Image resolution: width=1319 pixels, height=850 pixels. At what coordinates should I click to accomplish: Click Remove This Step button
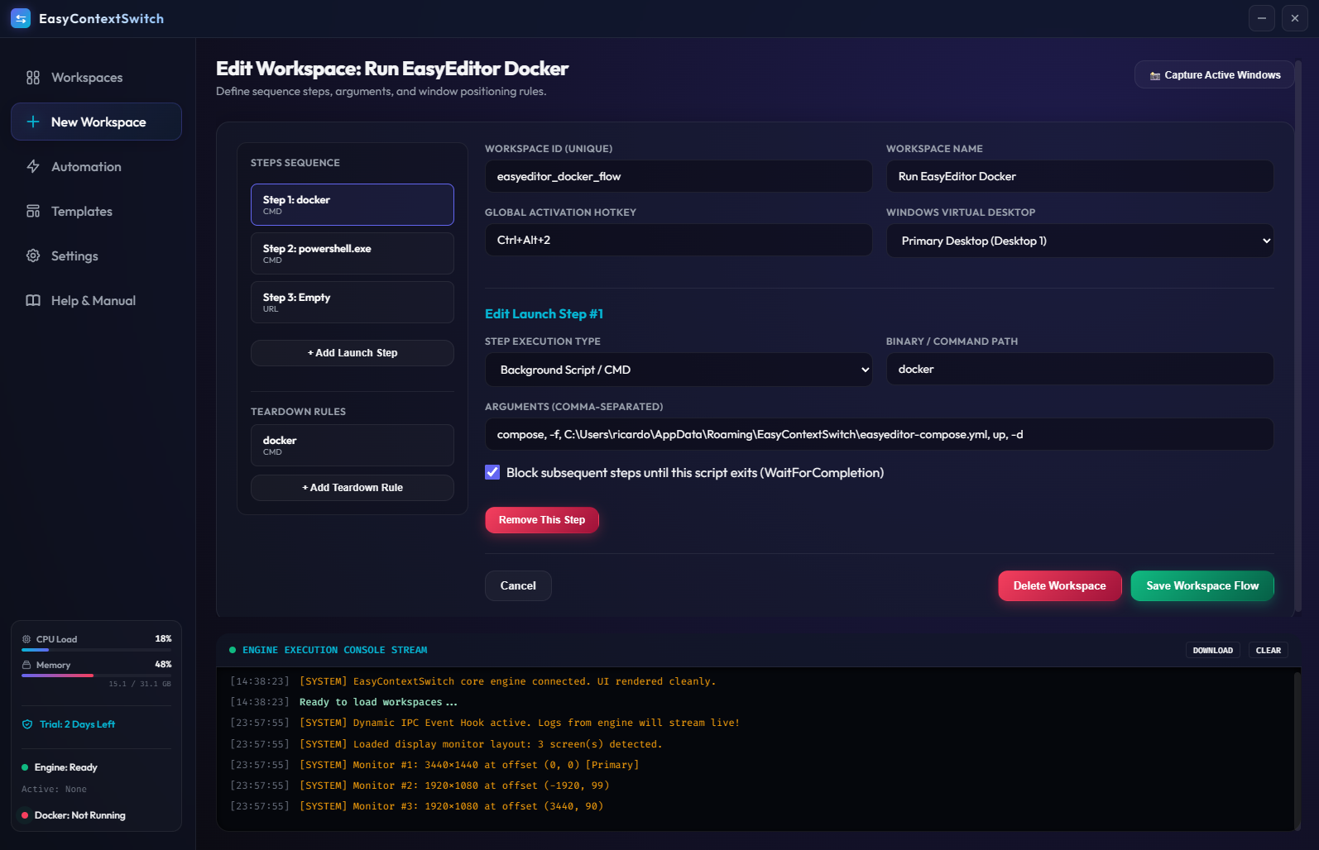click(x=542, y=520)
